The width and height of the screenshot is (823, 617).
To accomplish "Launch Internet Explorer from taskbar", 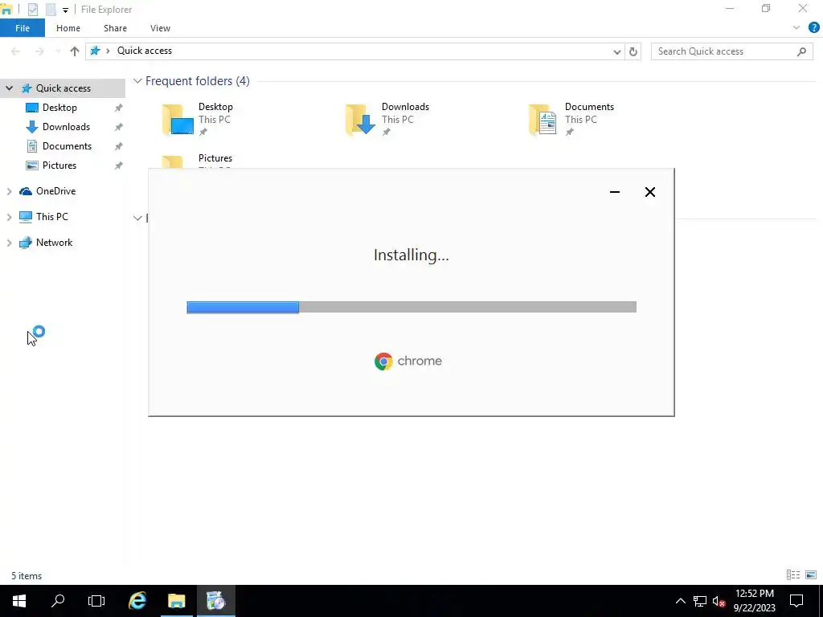I will [137, 601].
